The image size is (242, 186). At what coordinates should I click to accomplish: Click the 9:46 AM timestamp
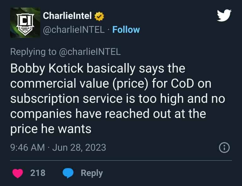tap(27, 148)
